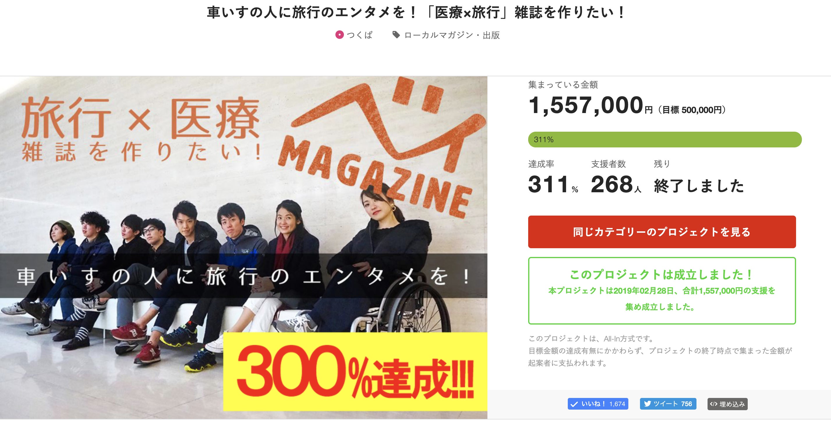Click the project title heading
The height and width of the screenshot is (423, 831).
[x=416, y=13]
